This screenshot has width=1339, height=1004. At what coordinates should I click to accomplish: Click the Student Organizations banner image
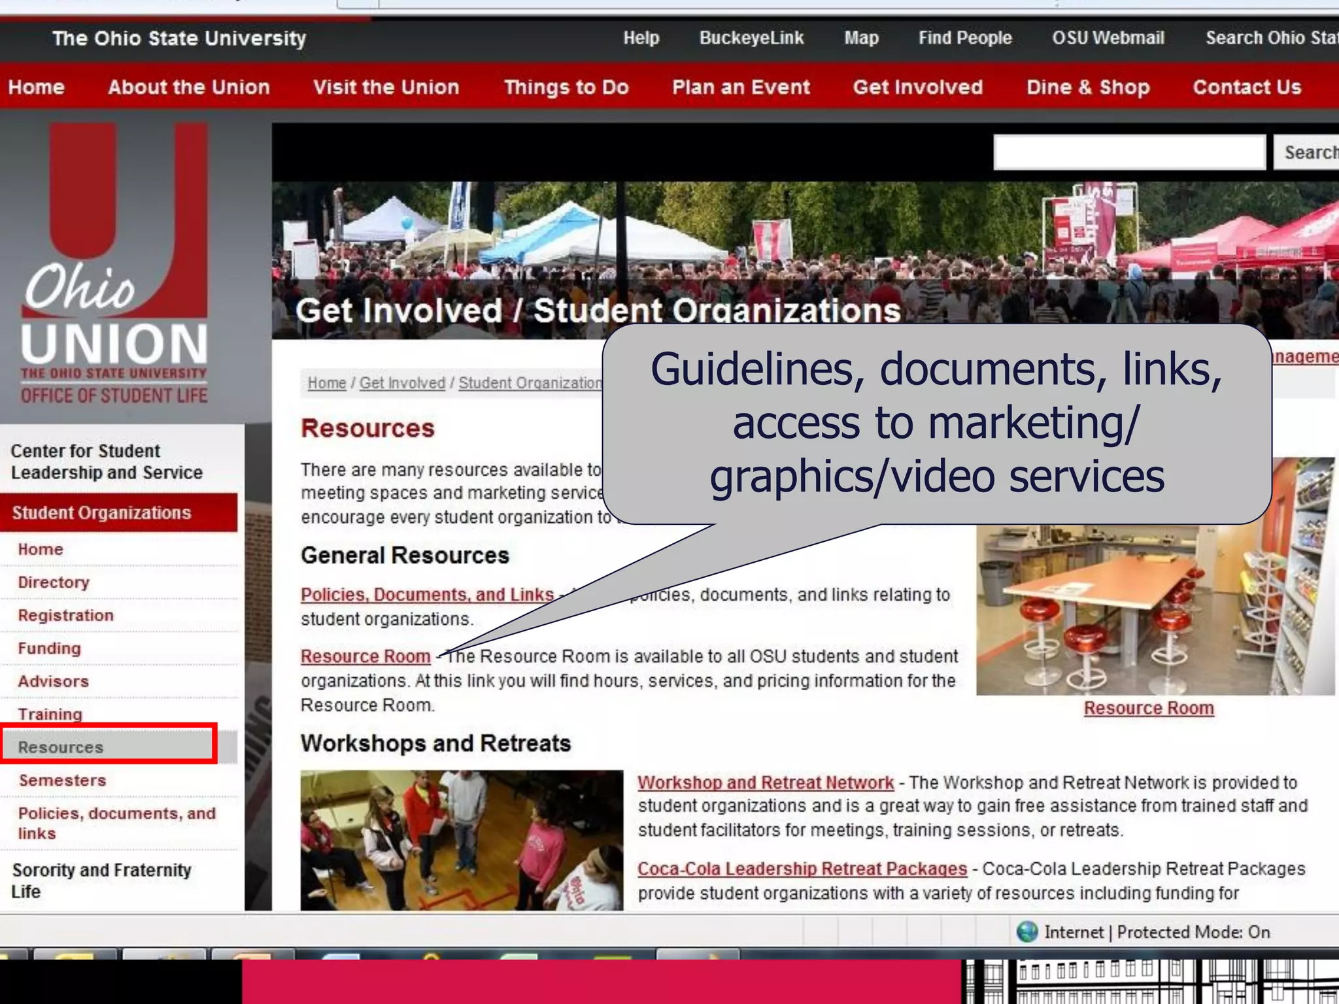click(x=805, y=260)
